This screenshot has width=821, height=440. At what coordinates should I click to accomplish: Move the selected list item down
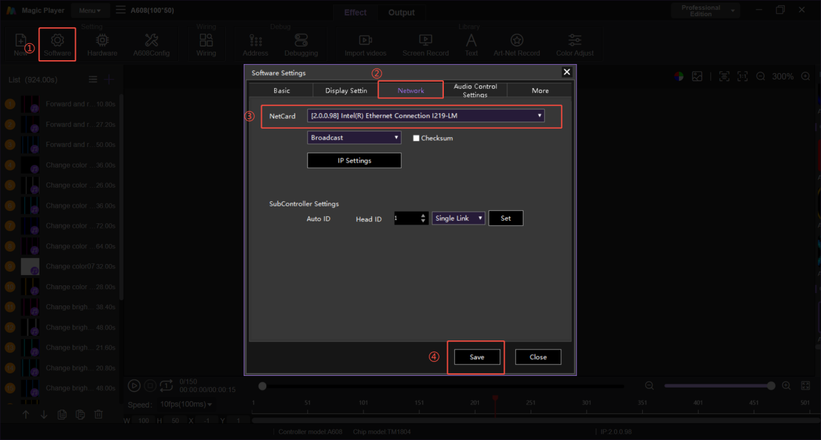coord(44,415)
